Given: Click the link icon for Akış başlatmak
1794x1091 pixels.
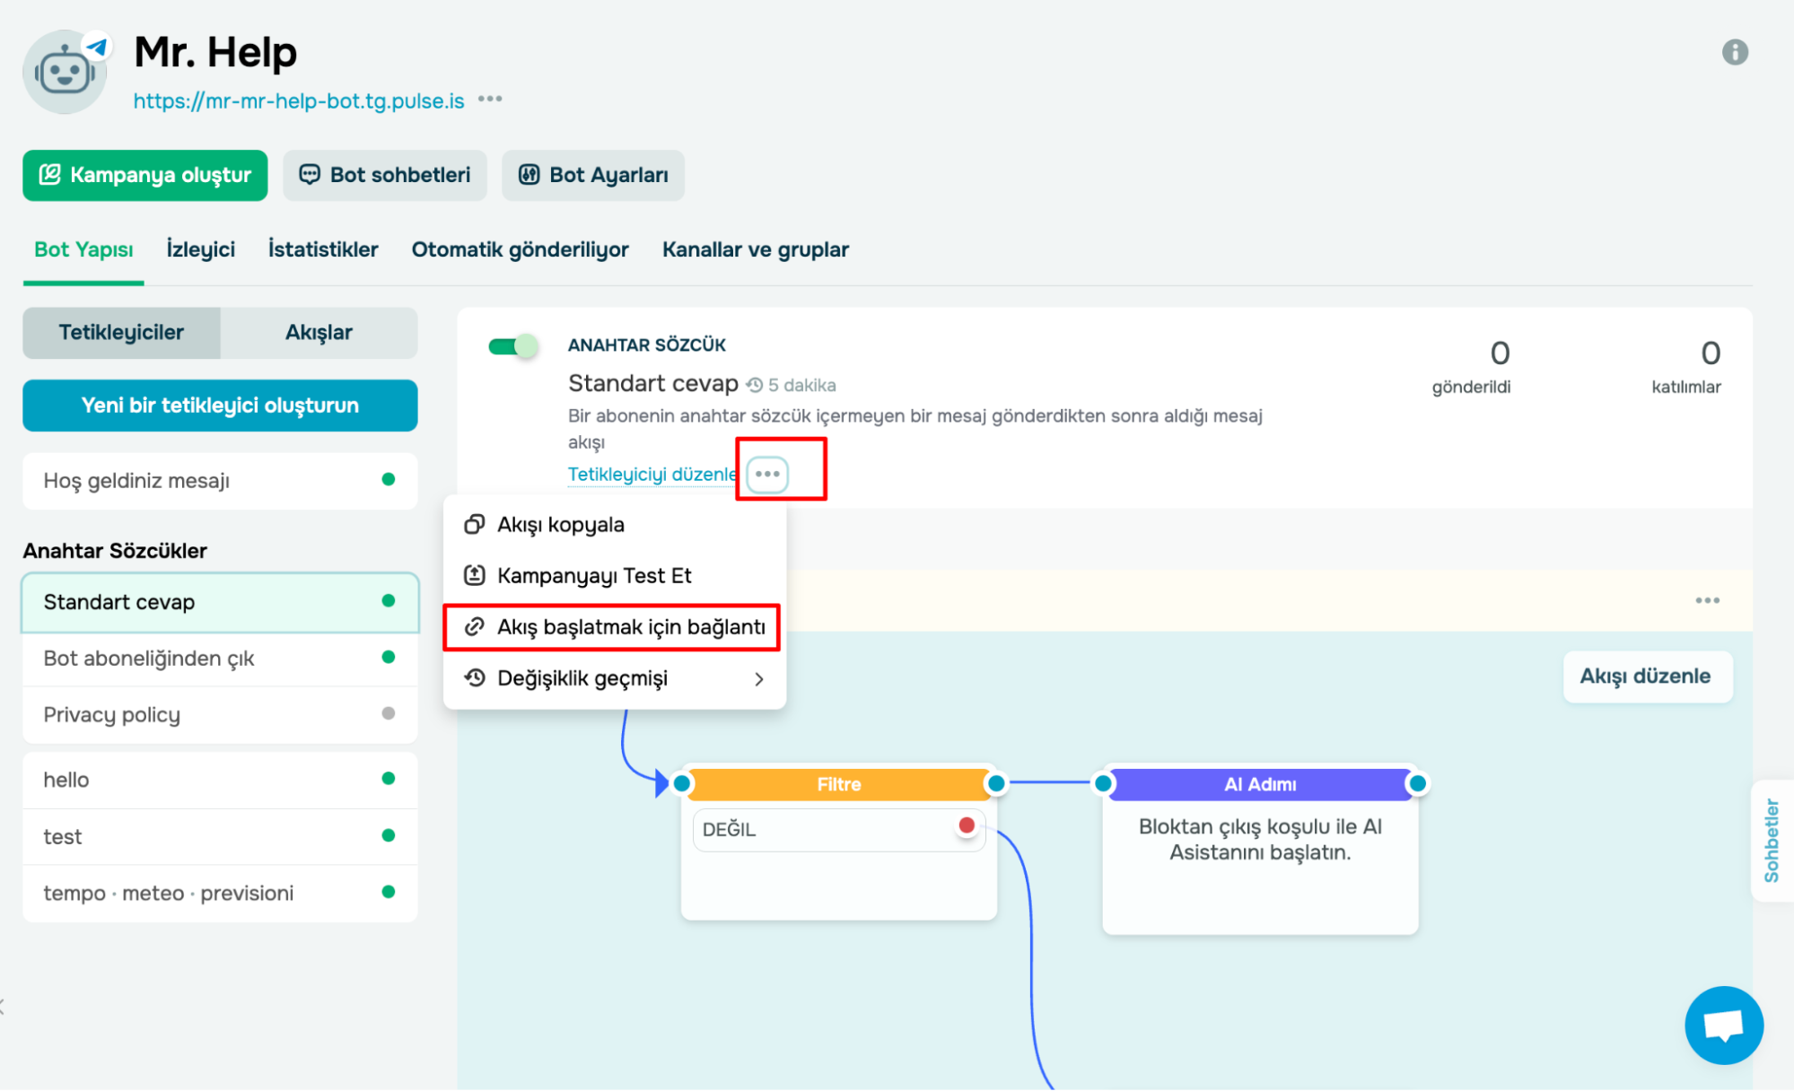Looking at the screenshot, I should click(x=473, y=628).
